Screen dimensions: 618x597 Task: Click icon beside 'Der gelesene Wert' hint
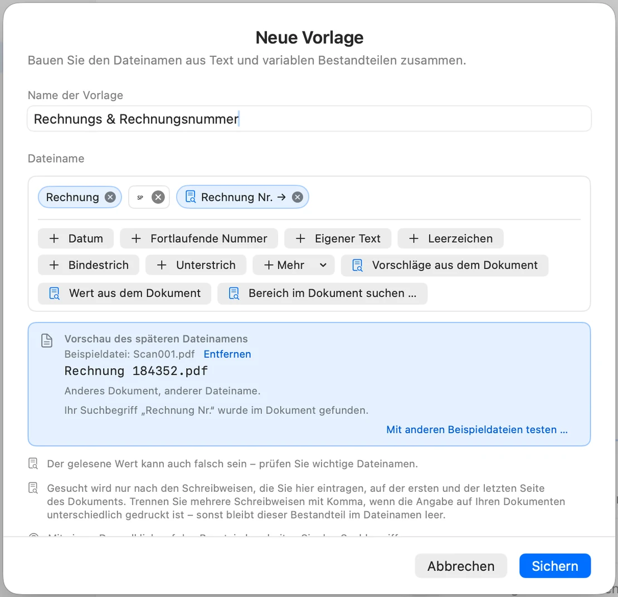pyautogui.click(x=33, y=463)
